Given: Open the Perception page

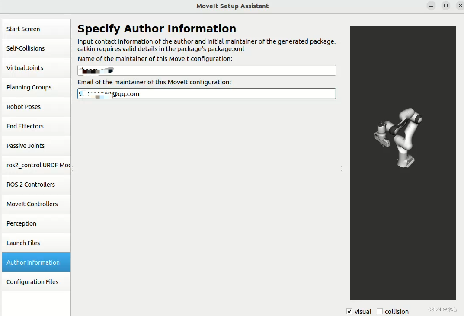Looking at the screenshot, I should [36, 223].
